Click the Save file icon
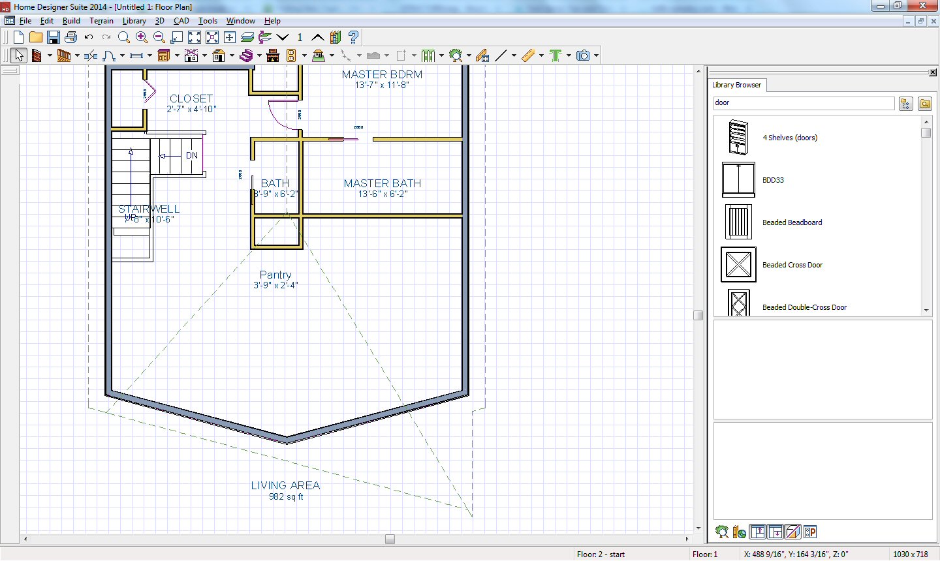This screenshot has height=561, width=940. tap(54, 37)
